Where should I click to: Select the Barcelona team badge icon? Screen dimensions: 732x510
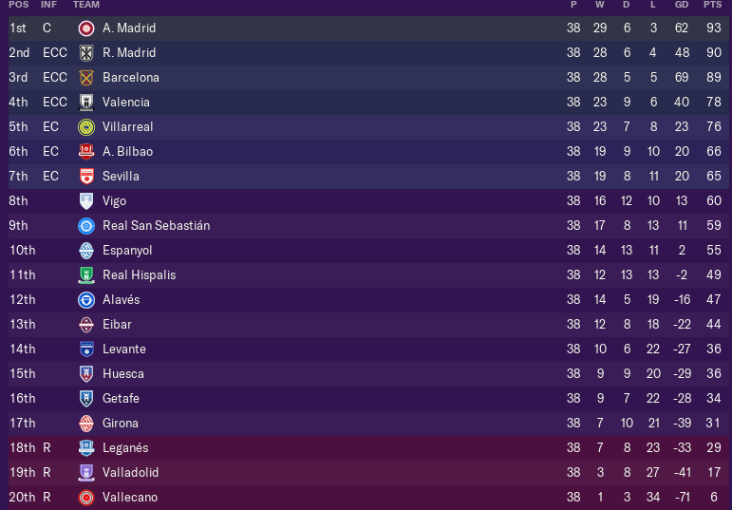click(x=85, y=78)
